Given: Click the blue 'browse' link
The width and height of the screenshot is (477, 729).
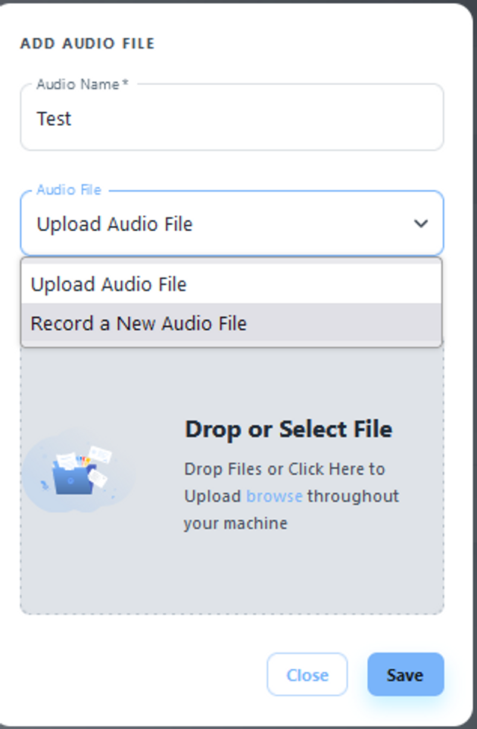Looking at the screenshot, I should [x=274, y=496].
